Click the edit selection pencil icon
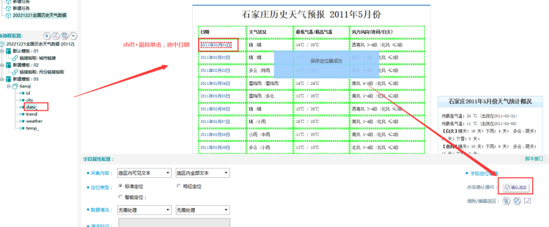 (x=517, y=201)
